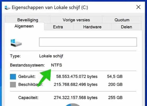Viewport: 147px width, 106px height.
Task: Click the Beschikbaar 200 GB value
Action: tap(115, 84)
